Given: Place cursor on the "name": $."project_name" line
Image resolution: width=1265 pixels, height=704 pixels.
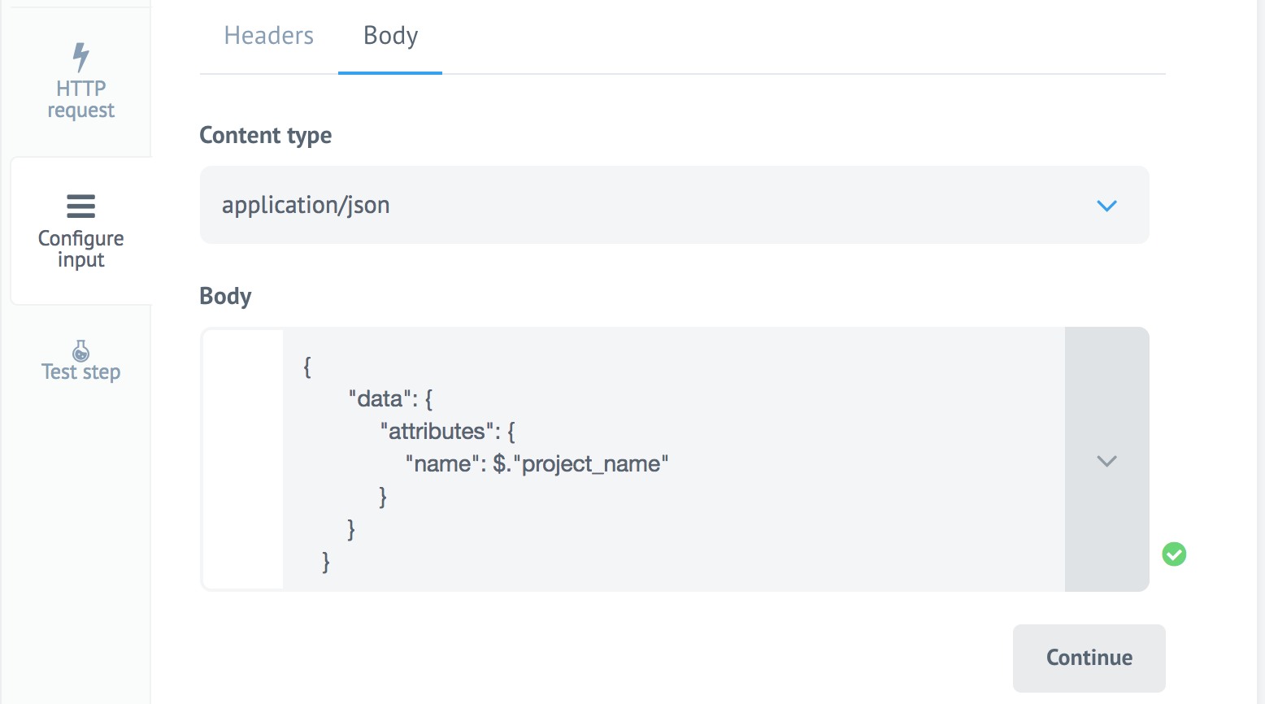Looking at the screenshot, I should click(537, 464).
